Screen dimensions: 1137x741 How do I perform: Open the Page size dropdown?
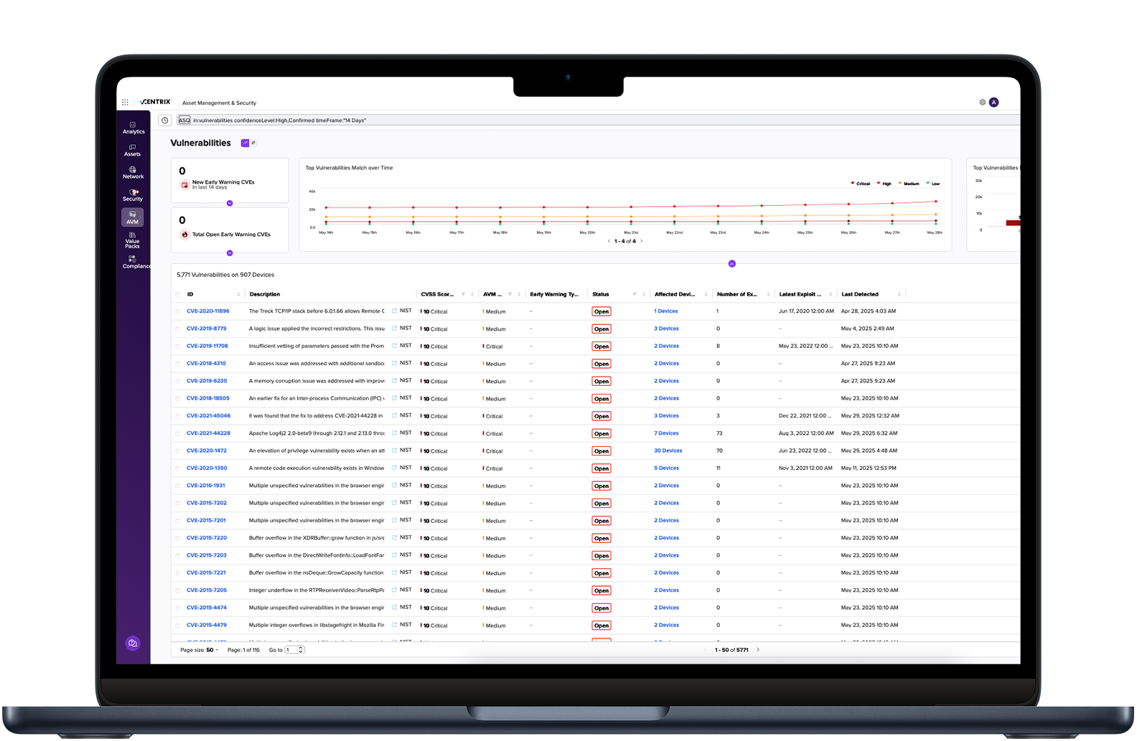coord(212,650)
